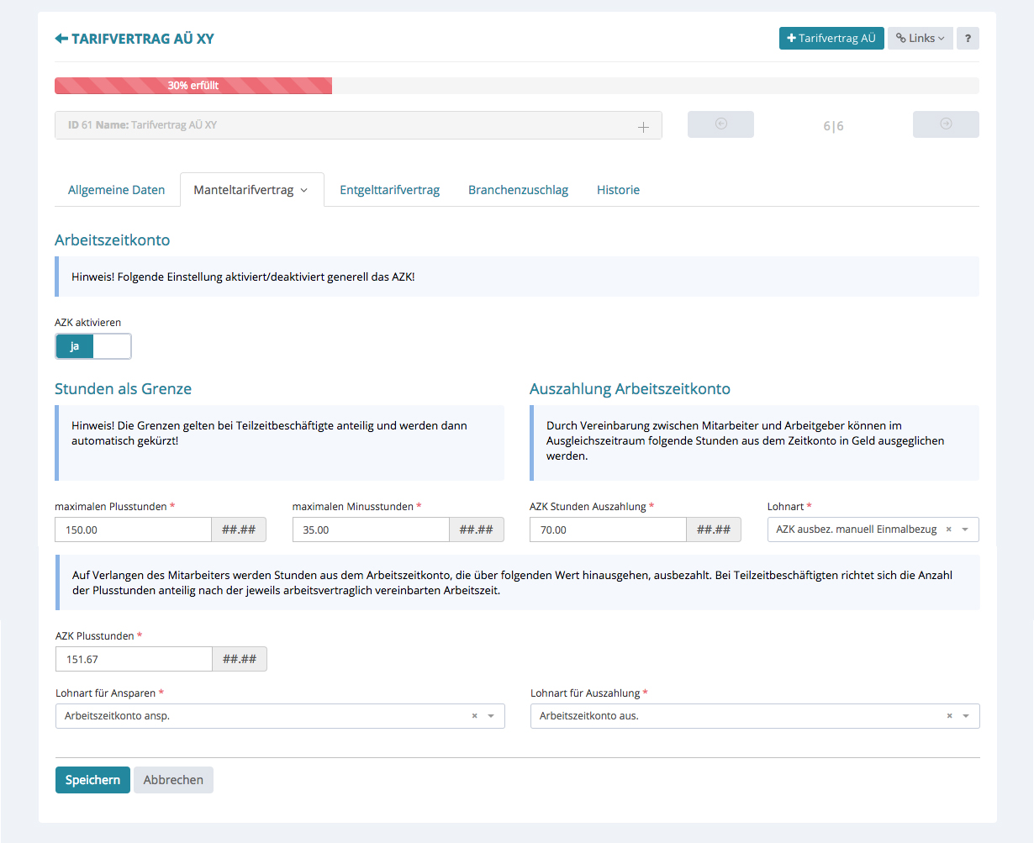Clear the Lohnart AZK ausbez. selection with x
Screen dimensions: 1034x843
tap(948, 530)
